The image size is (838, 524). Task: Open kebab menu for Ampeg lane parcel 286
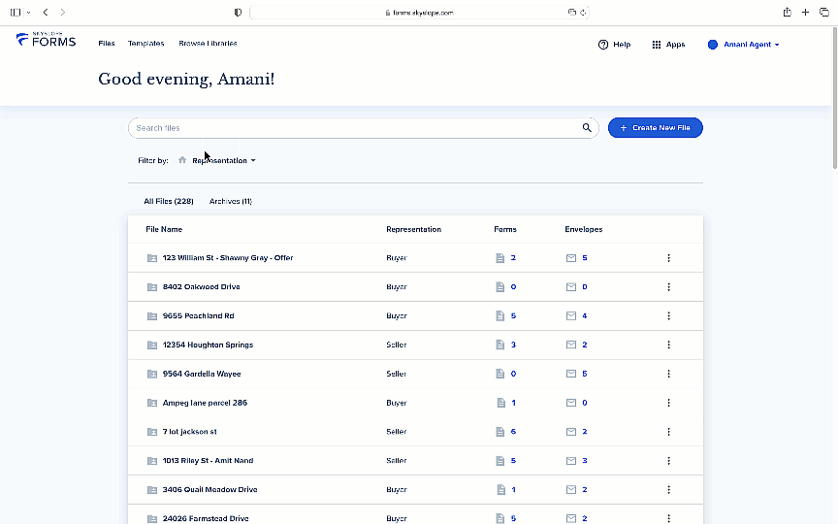coord(668,403)
